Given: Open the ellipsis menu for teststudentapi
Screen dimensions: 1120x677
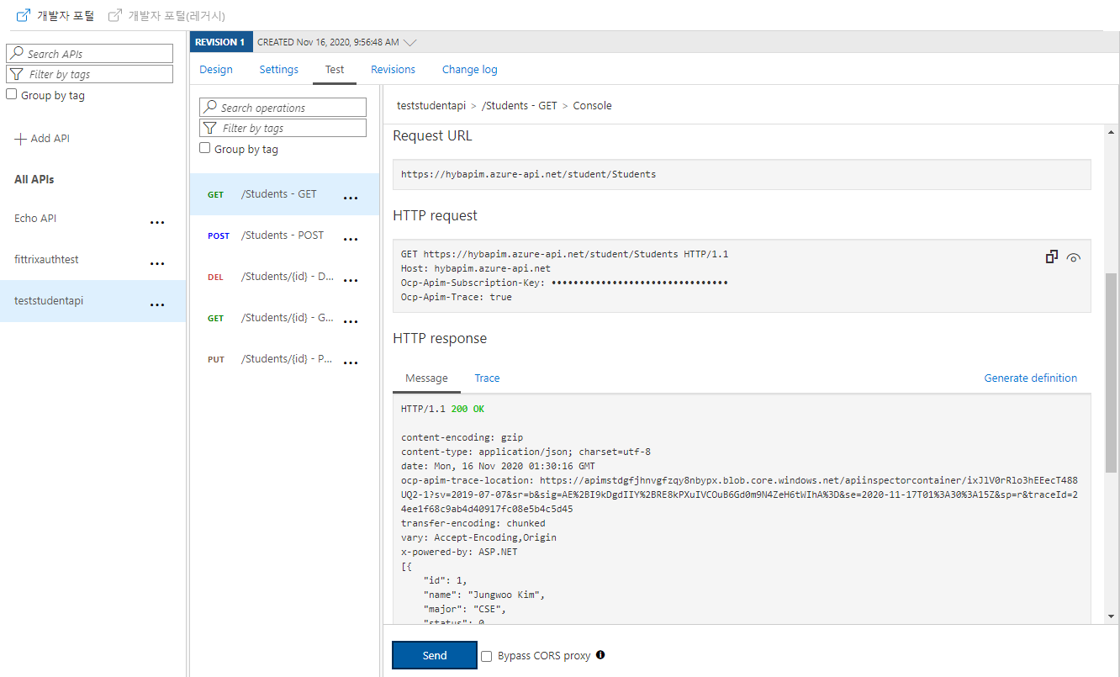Looking at the screenshot, I should tap(157, 305).
